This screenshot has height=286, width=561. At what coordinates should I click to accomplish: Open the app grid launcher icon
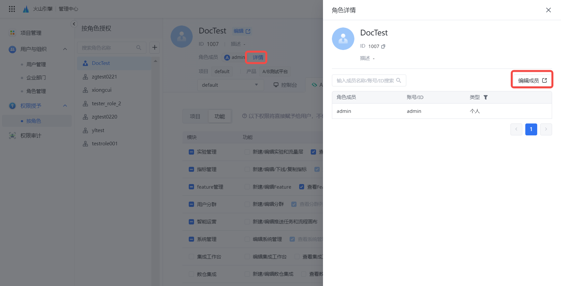click(12, 9)
